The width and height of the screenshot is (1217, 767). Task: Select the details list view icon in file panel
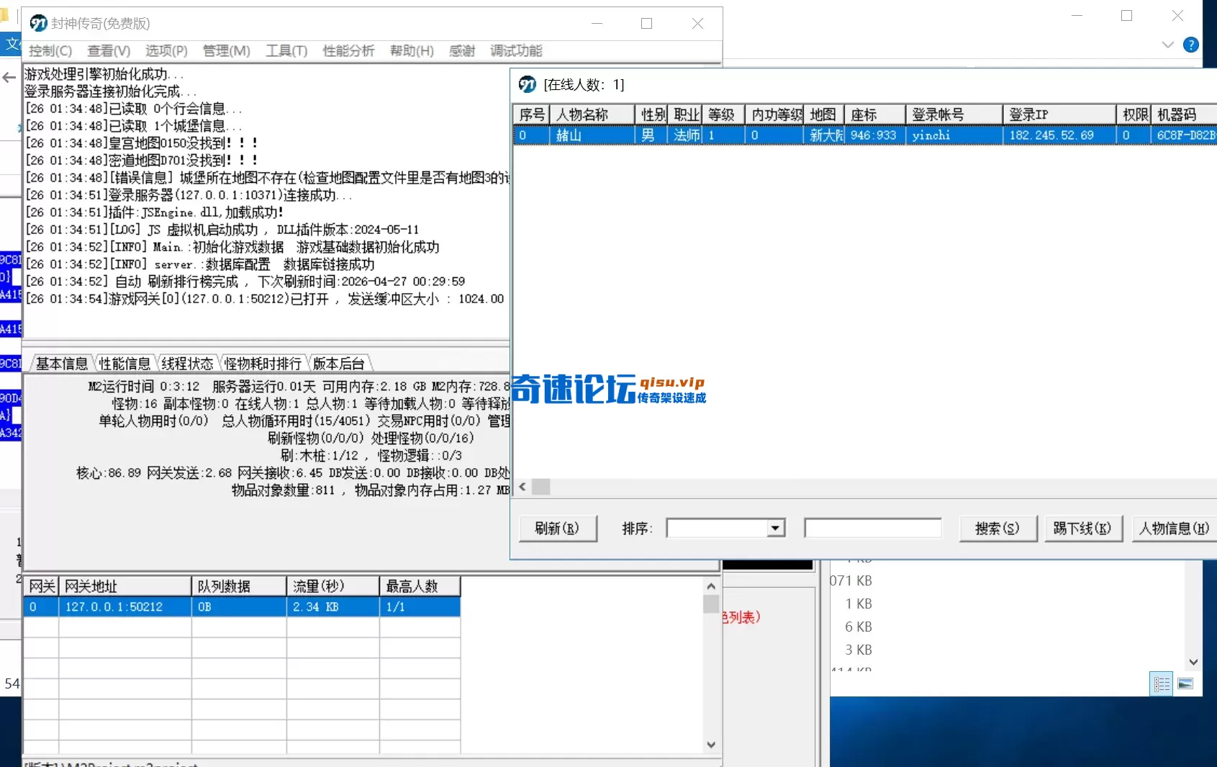coord(1161,684)
